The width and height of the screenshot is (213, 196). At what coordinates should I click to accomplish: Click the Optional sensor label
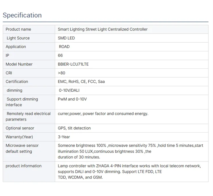tap(20, 128)
